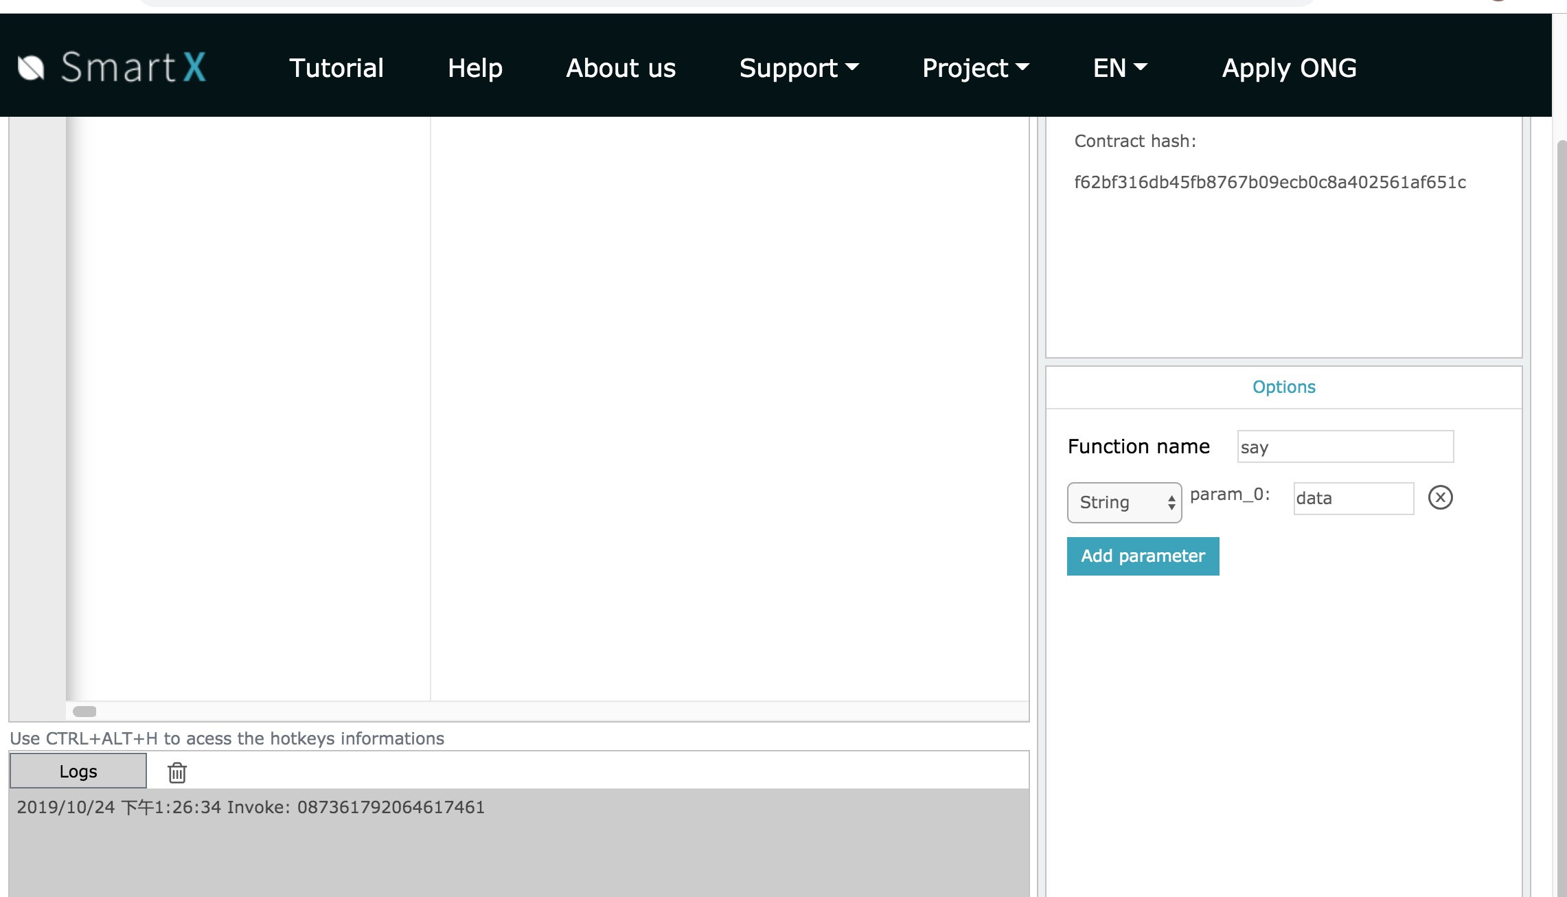Clear logs with trash can icon
Image resolution: width=1567 pixels, height=897 pixels.
pos(177,772)
